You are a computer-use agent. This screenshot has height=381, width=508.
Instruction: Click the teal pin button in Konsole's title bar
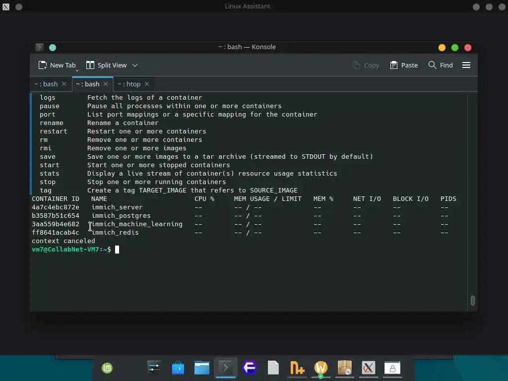pyautogui.click(x=53, y=48)
